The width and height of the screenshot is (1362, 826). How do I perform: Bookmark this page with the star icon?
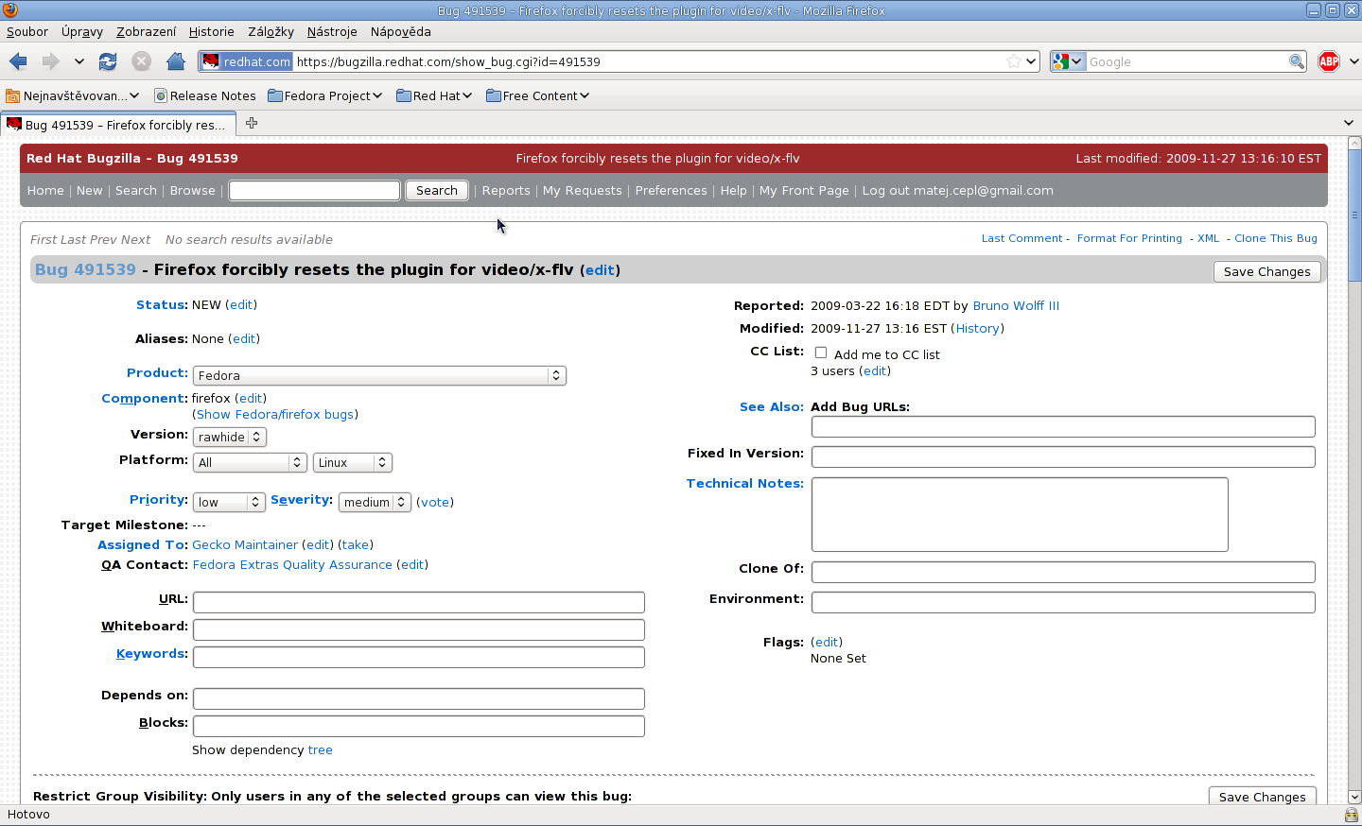tap(1014, 61)
